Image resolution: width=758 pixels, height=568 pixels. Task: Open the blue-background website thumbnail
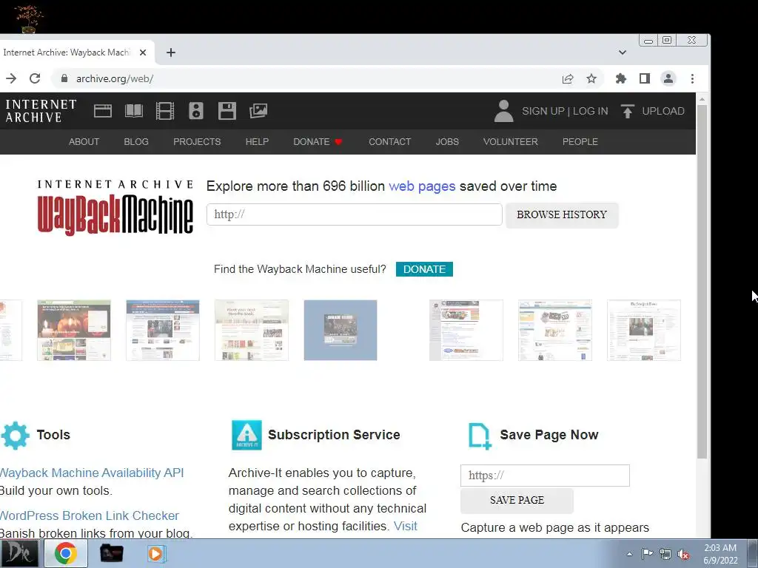[x=341, y=331]
